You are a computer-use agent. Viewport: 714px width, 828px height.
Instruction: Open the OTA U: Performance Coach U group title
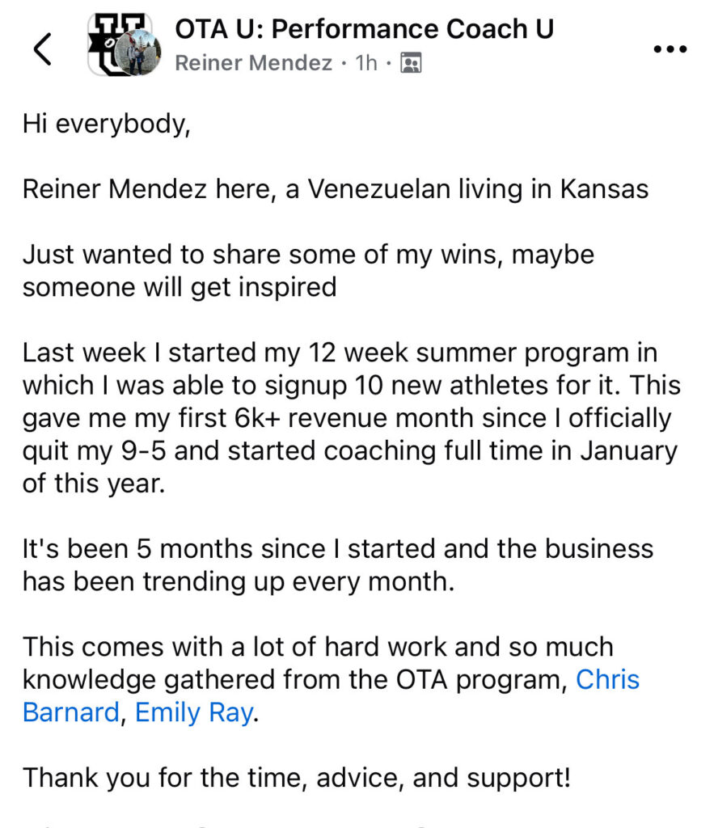[x=365, y=29]
